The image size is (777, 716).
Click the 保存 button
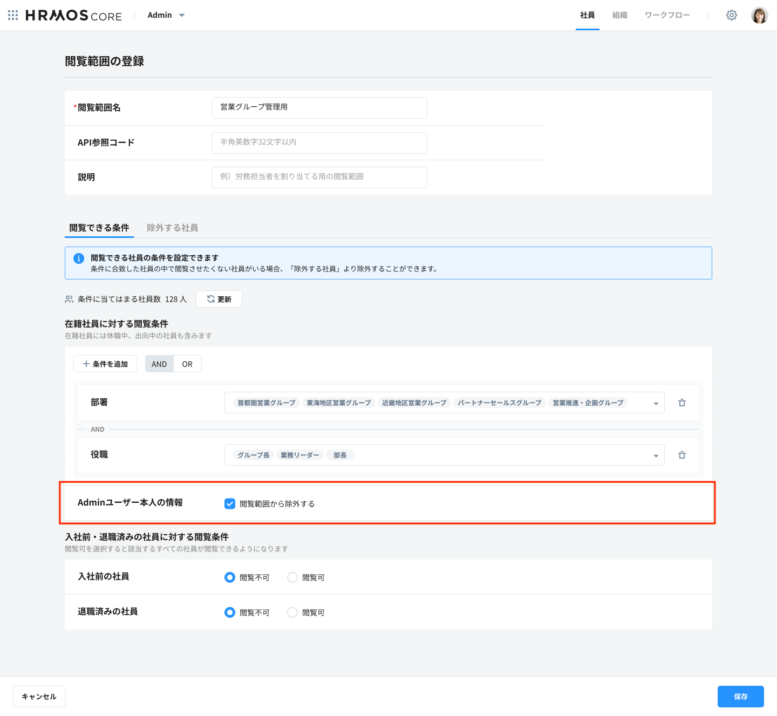[740, 697]
